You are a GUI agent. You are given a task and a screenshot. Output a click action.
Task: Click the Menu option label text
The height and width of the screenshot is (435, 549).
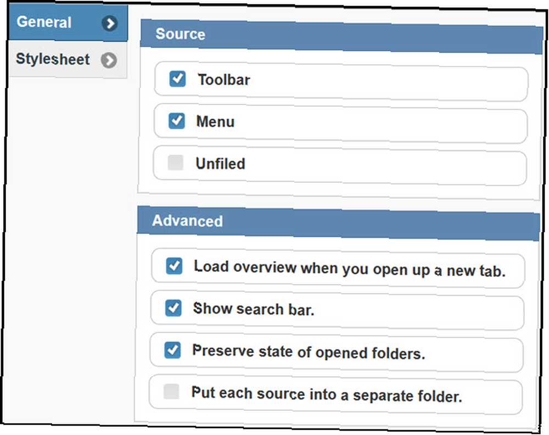(x=215, y=122)
